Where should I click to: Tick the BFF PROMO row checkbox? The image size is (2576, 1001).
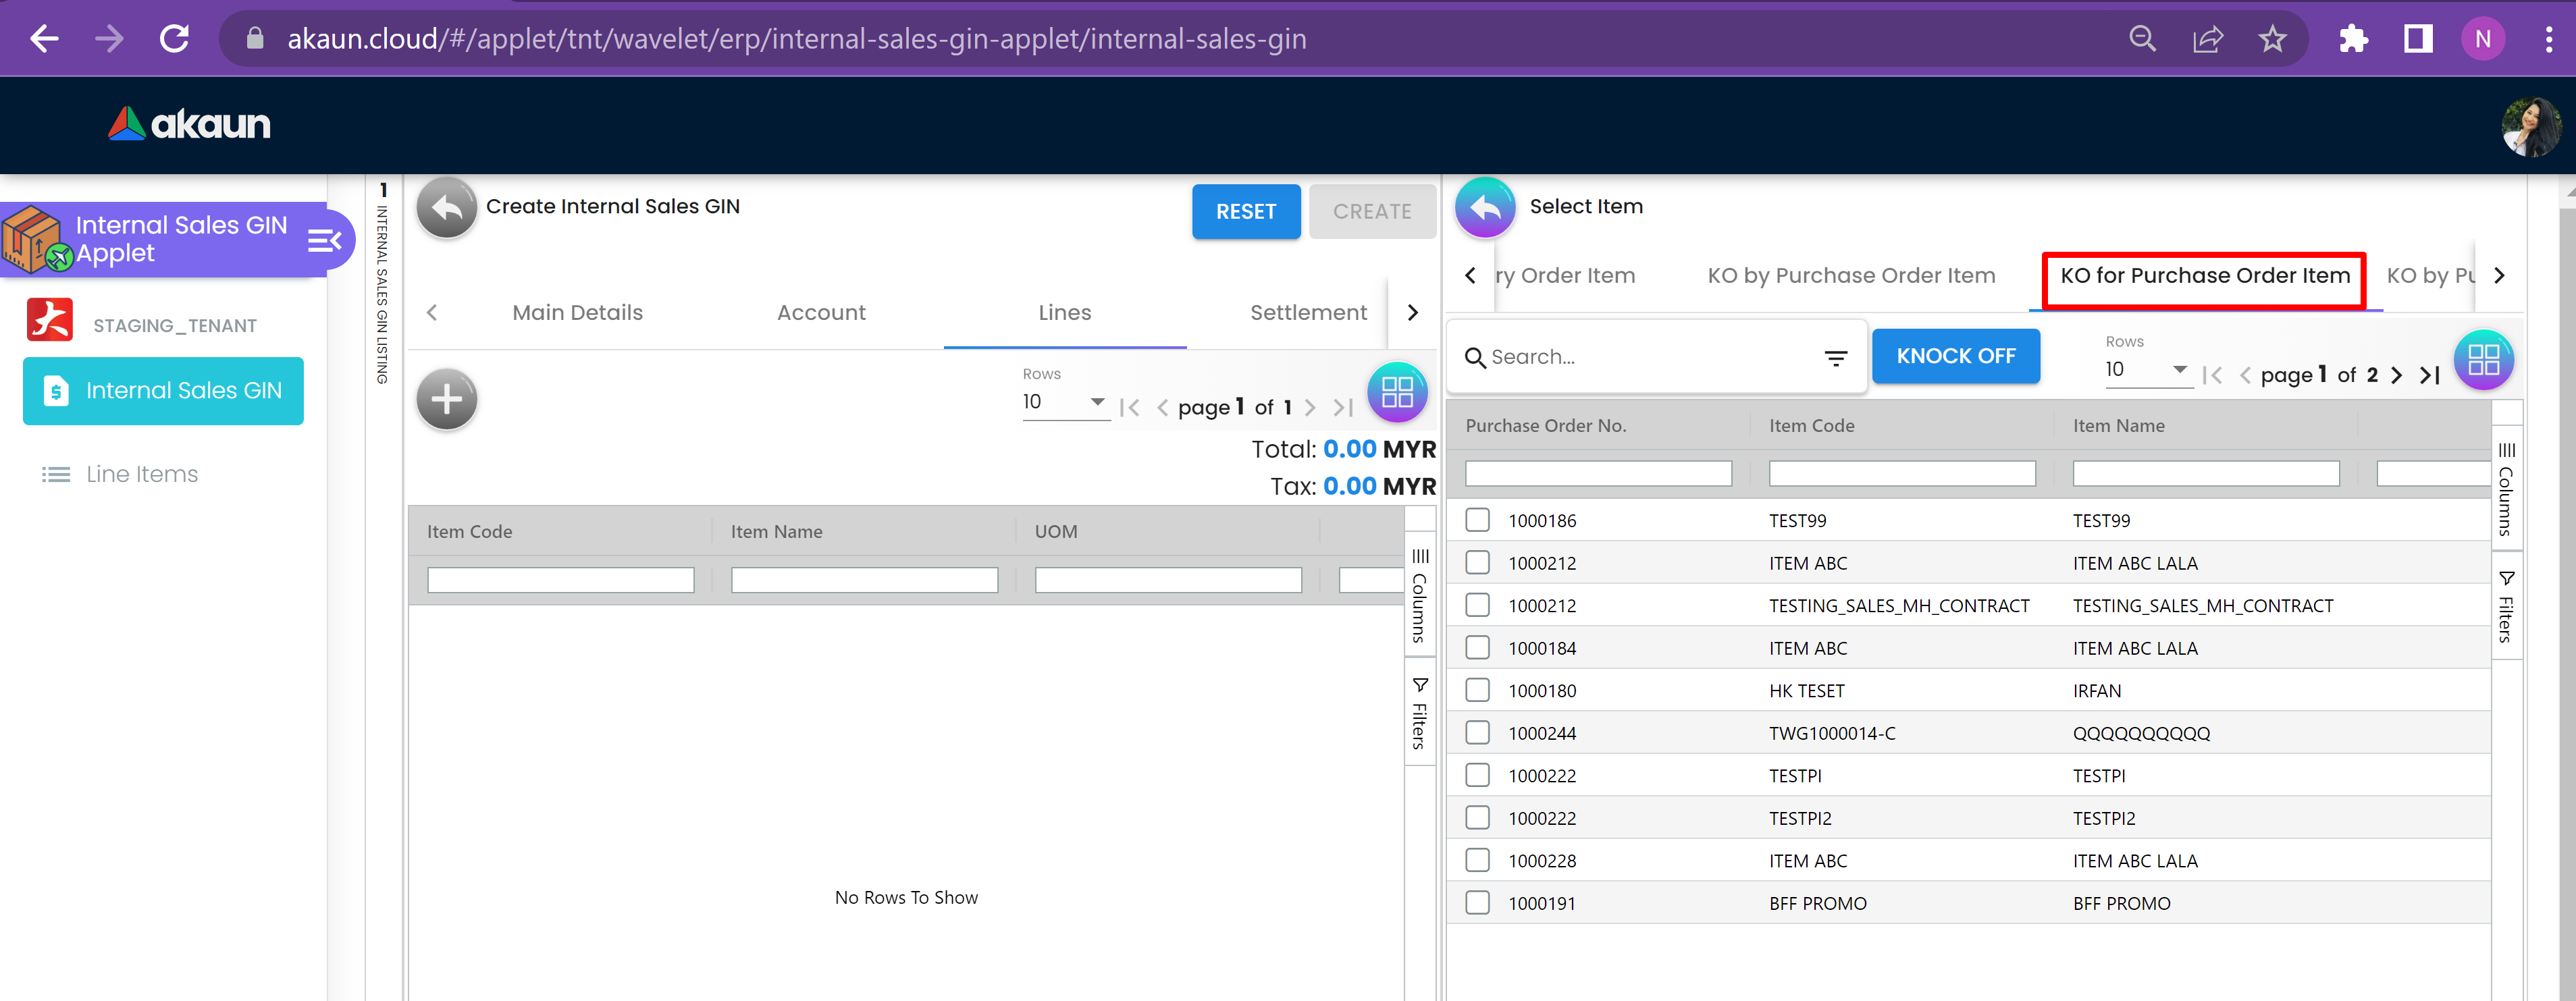pos(1477,903)
